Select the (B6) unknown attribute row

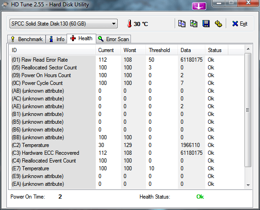coord(127,130)
